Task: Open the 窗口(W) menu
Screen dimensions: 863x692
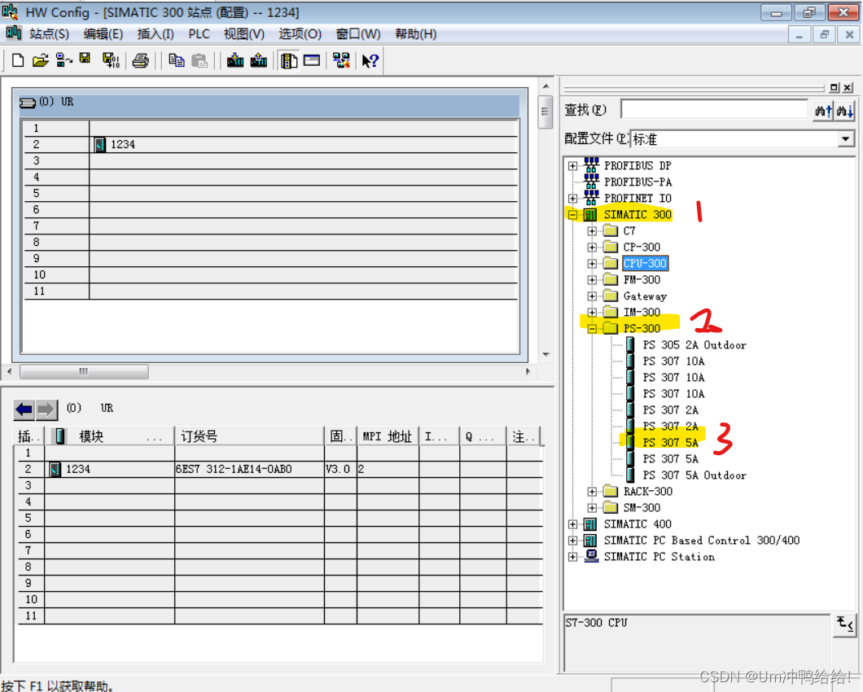Action: 357,34
